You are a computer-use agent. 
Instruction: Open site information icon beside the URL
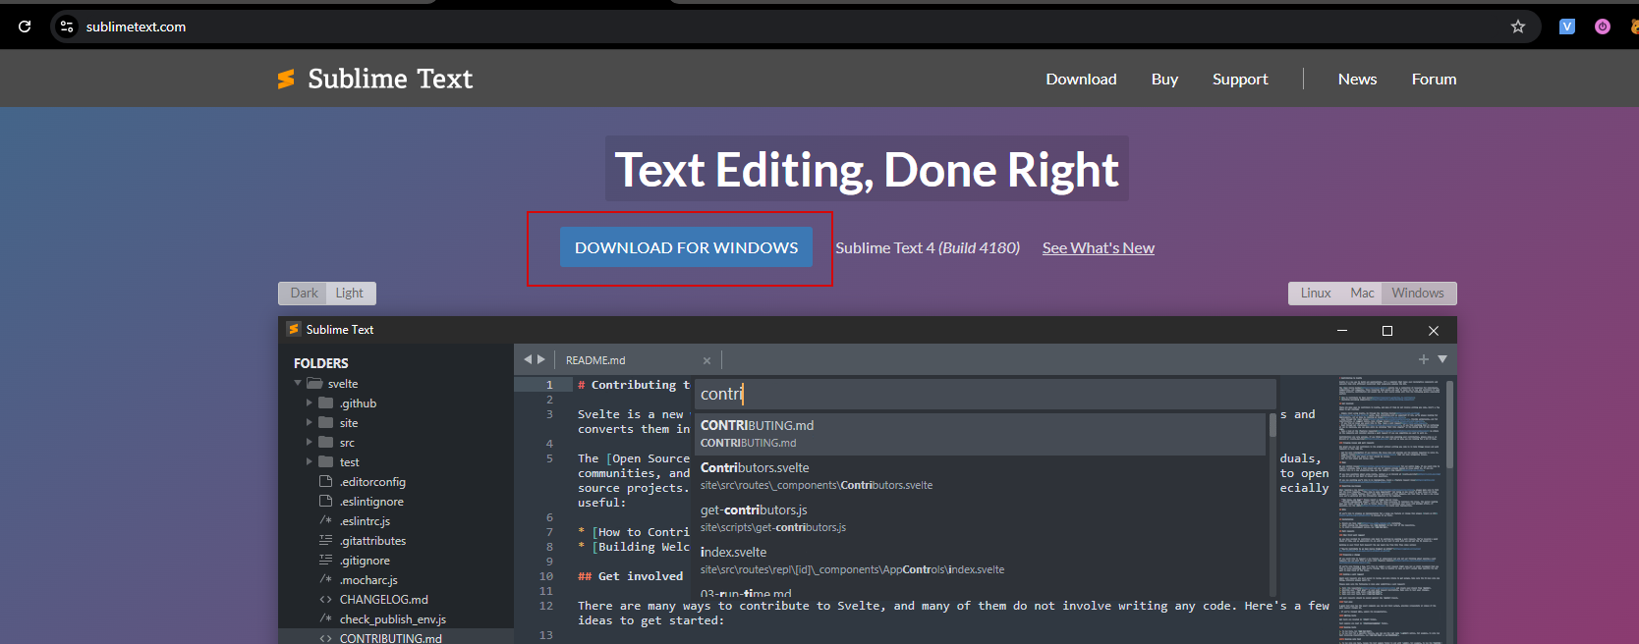[67, 27]
